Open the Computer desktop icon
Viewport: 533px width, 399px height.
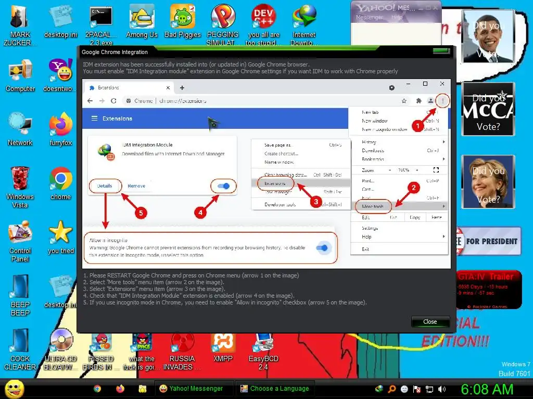tap(20, 76)
